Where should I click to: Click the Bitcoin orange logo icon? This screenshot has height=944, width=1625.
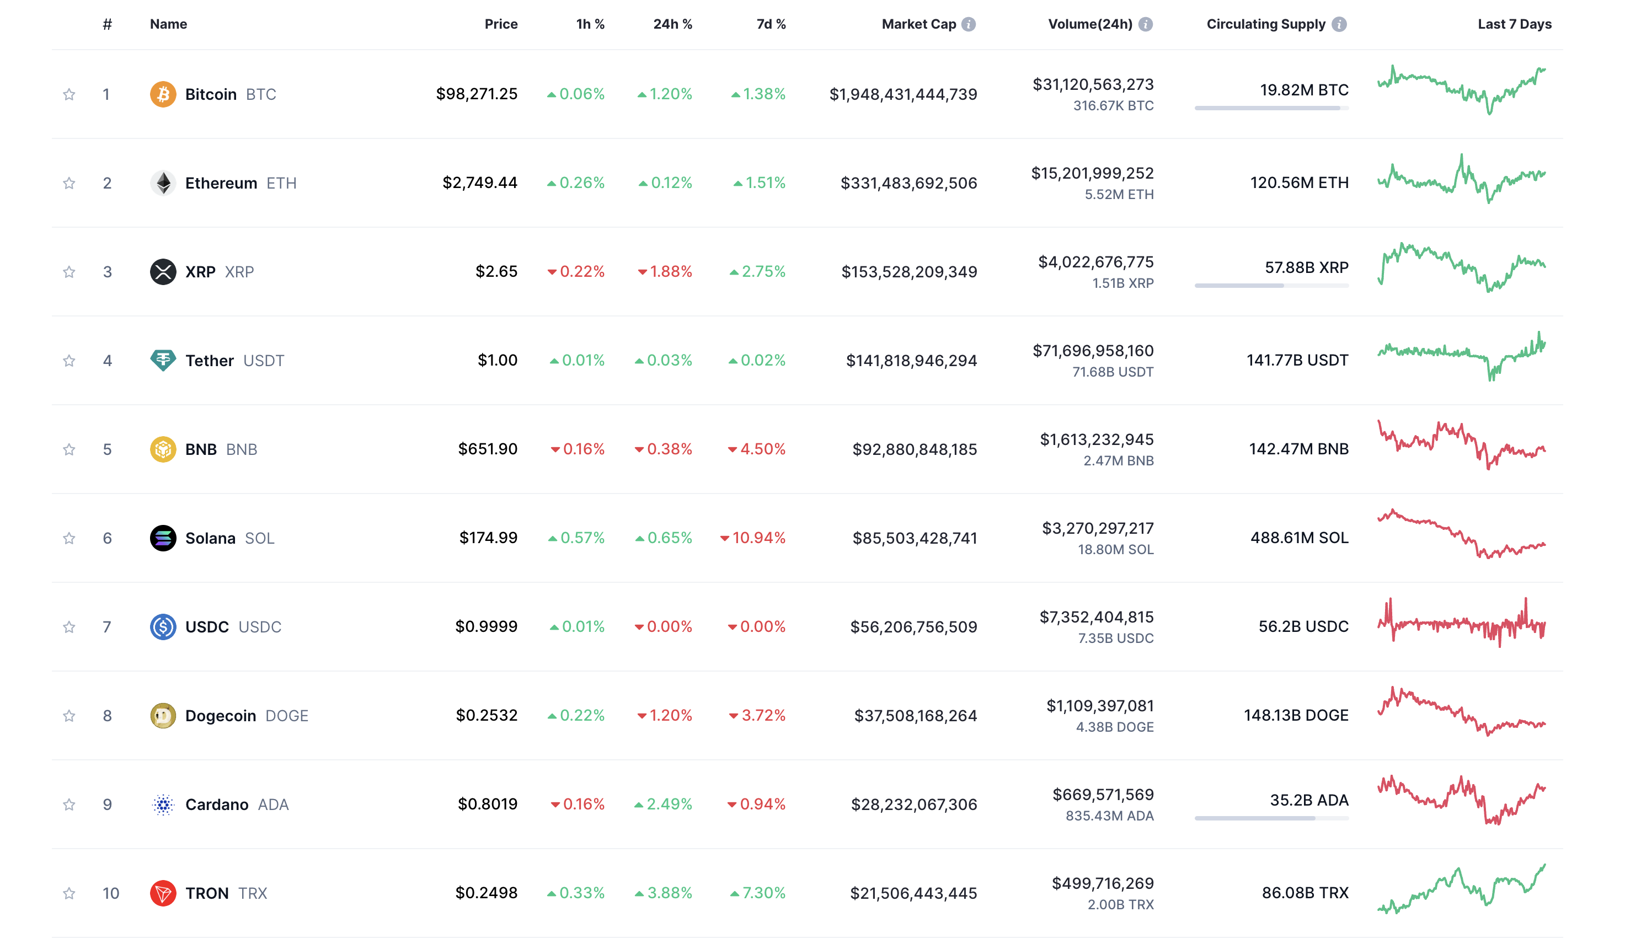pyautogui.click(x=163, y=94)
